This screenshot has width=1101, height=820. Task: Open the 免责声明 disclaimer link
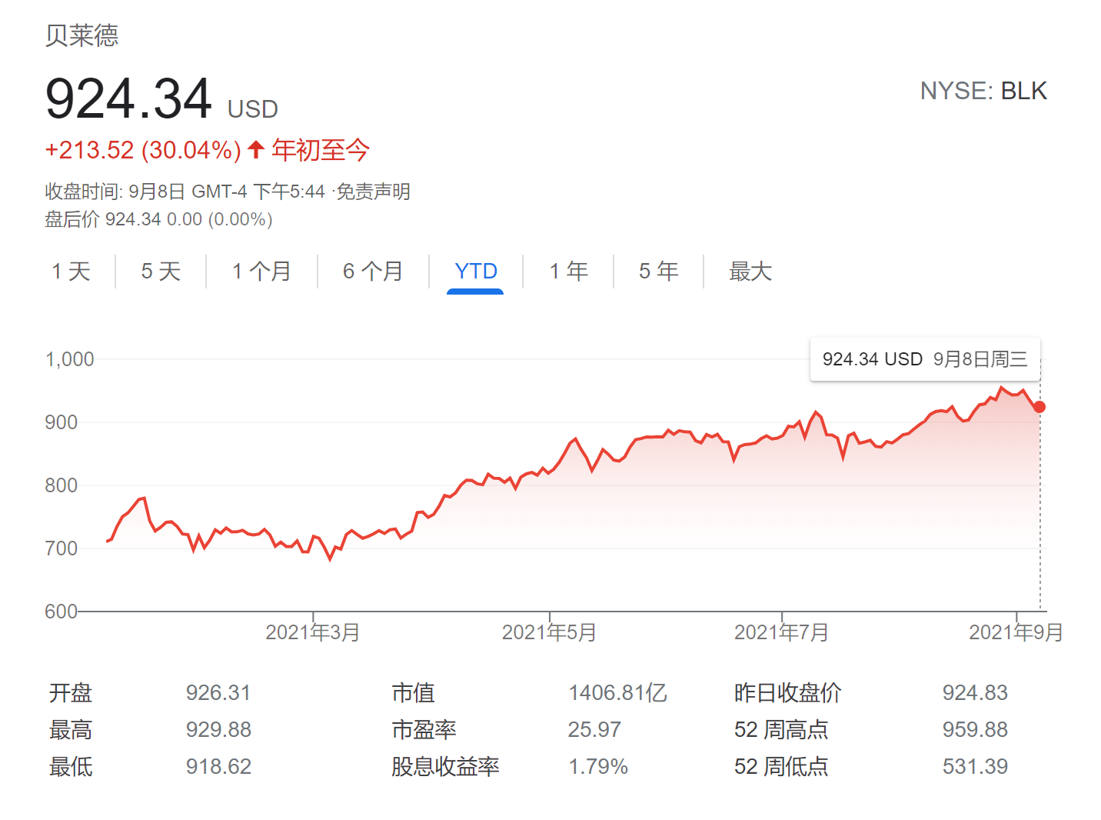point(374,192)
